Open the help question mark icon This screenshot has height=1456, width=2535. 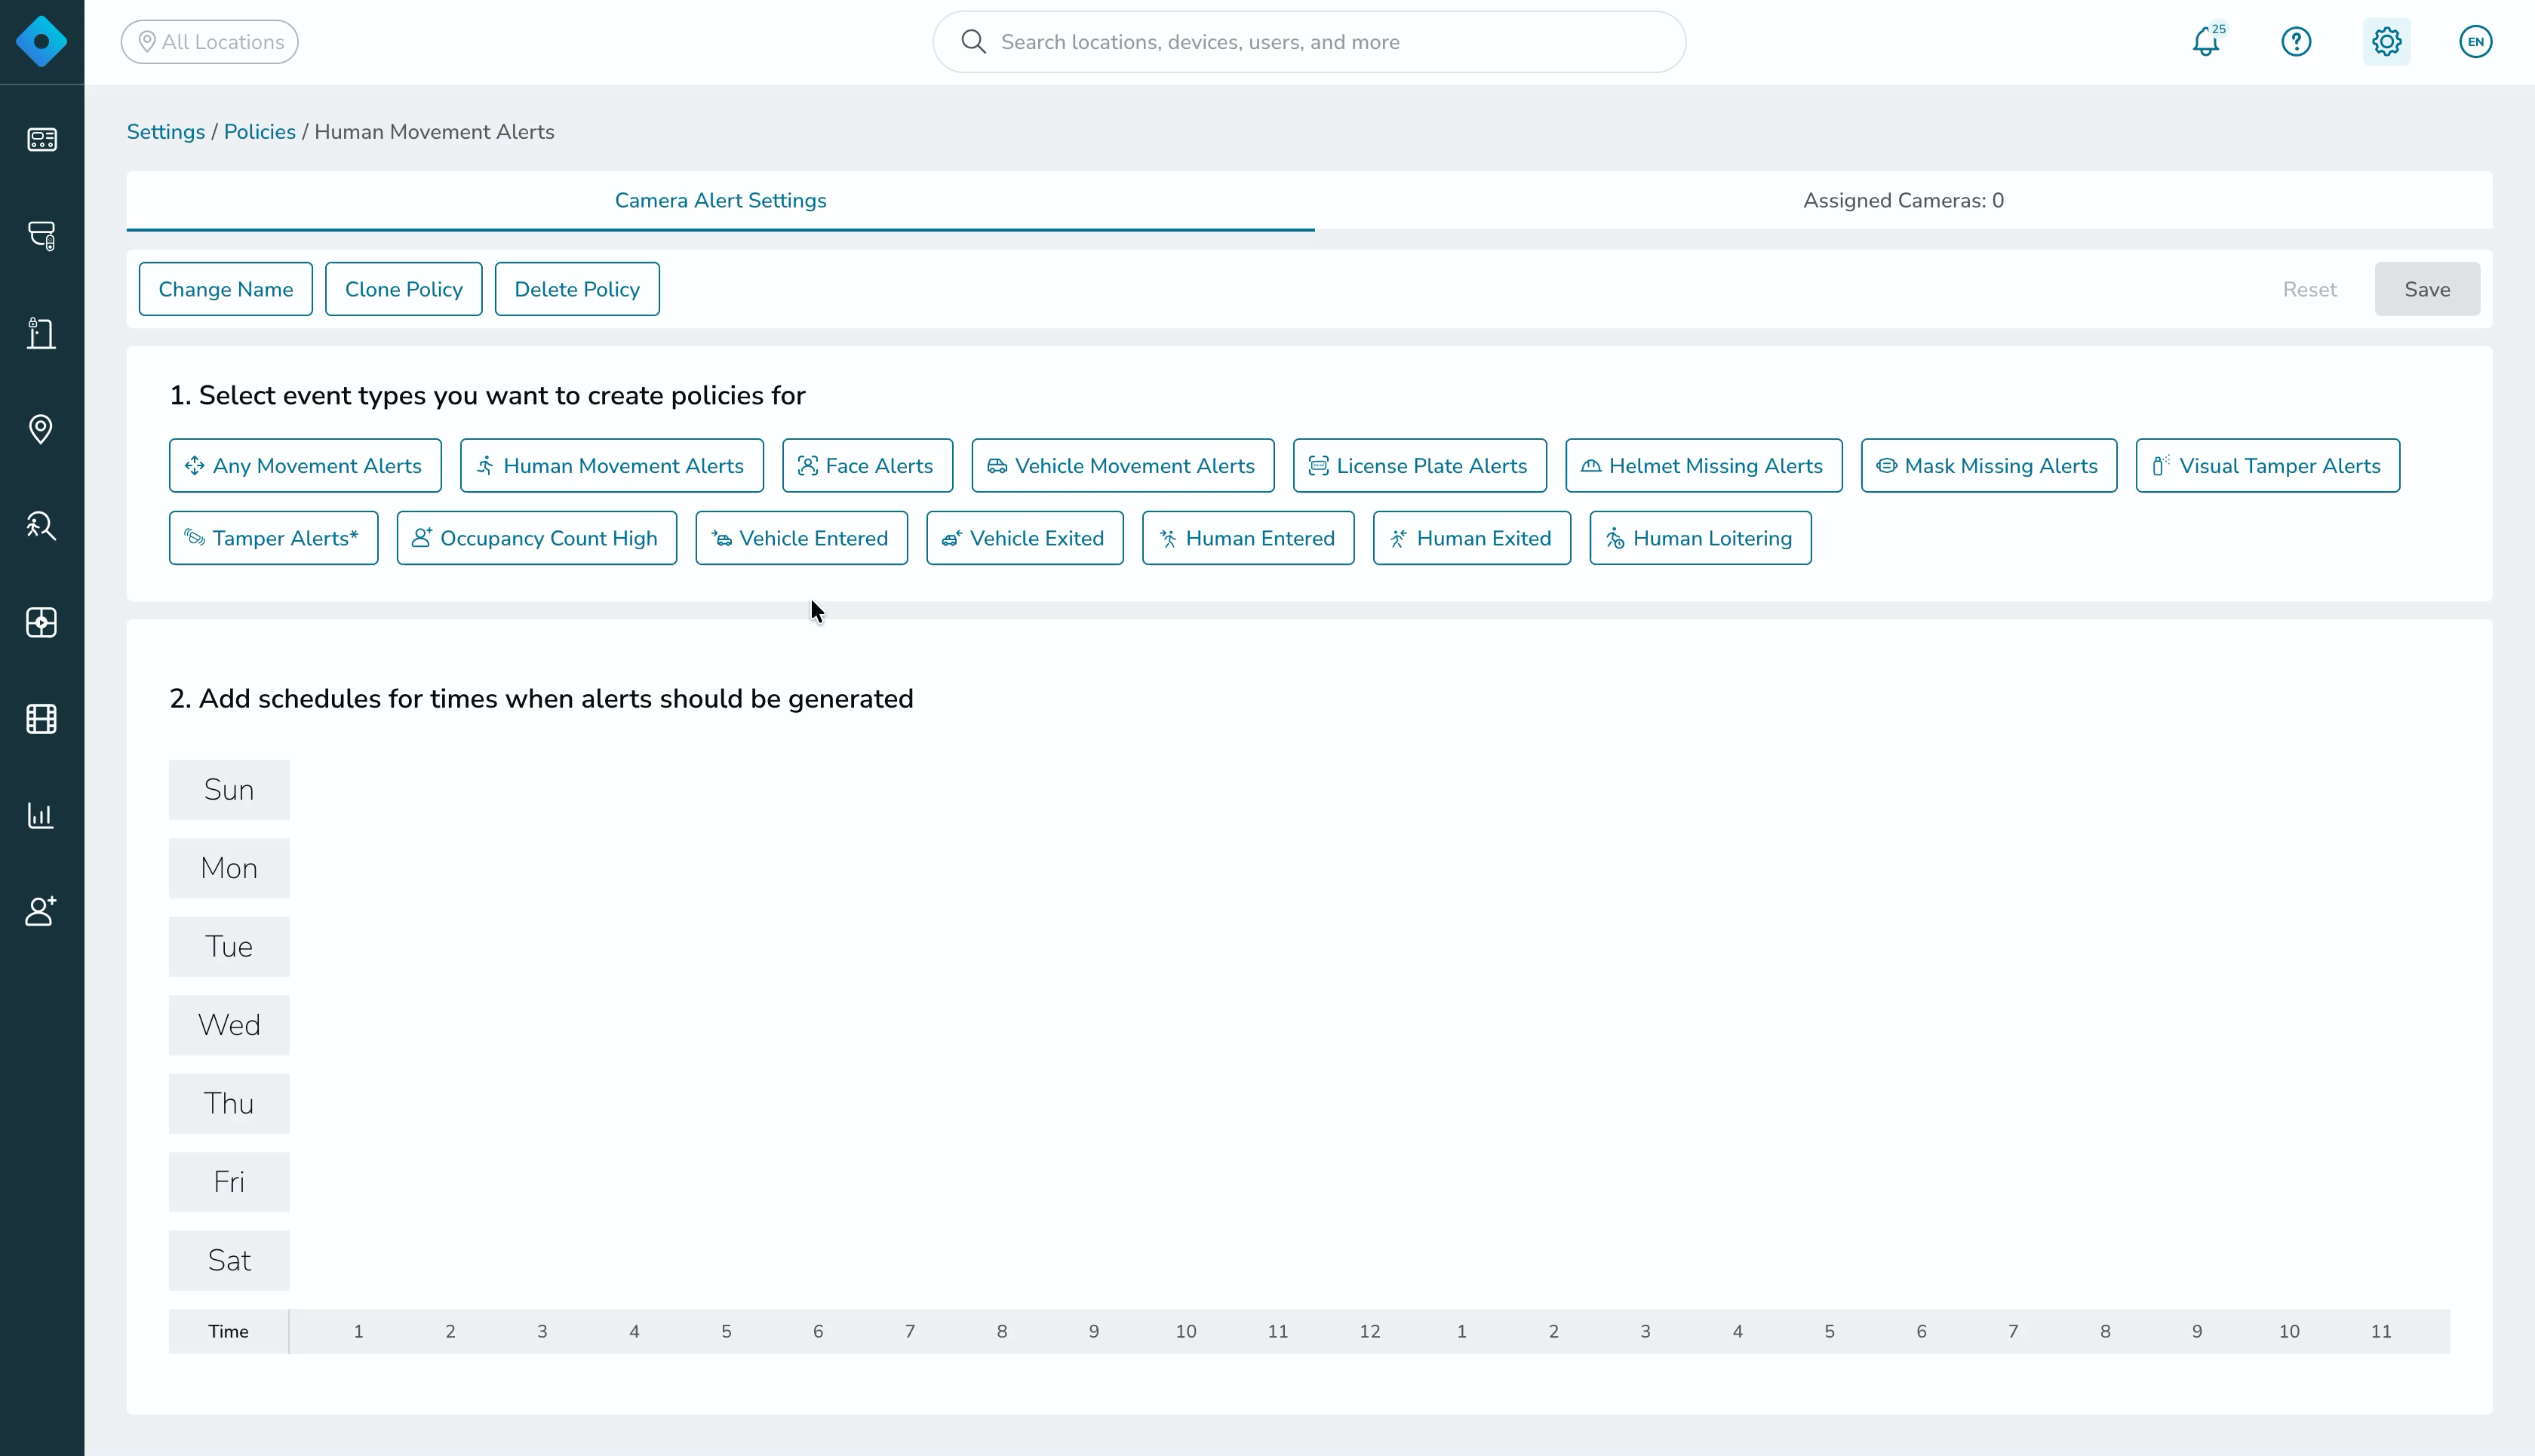tap(2296, 42)
